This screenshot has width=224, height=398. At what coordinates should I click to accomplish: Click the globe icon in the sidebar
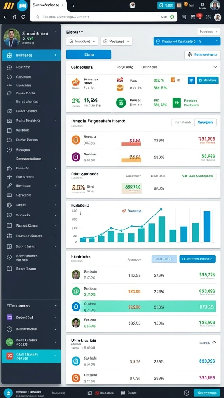[x=9, y=205]
